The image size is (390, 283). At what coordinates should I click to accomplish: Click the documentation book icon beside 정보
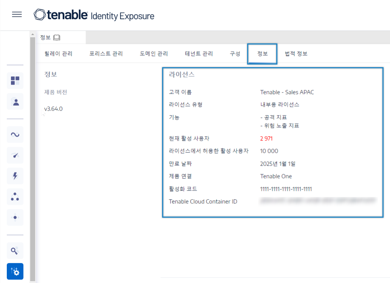[x=57, y=37]
